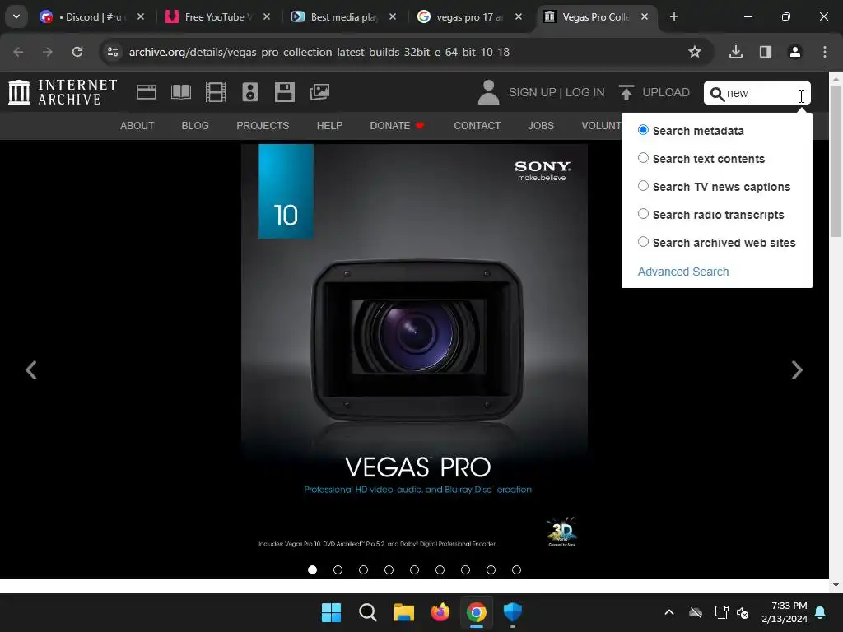
Task: Open a new browser tab
Action: click(x=673, y=16)
